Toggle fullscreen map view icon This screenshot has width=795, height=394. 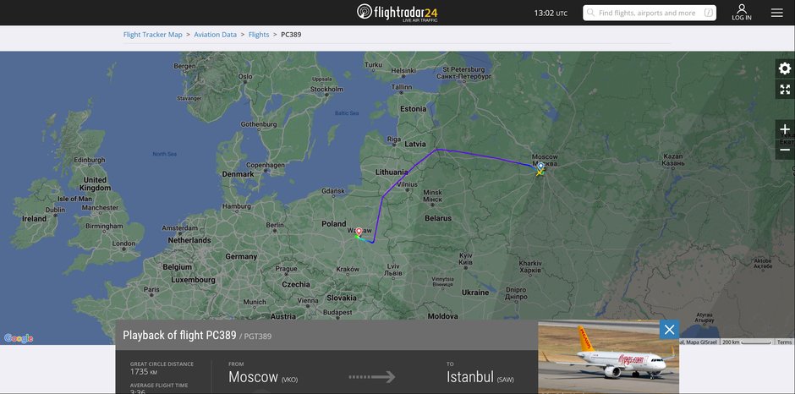coord(785,90)
